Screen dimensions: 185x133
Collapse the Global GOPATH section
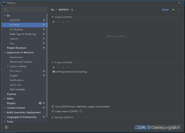point(52,17)
